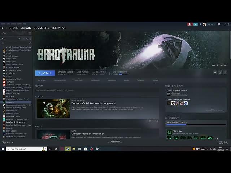Click the single-player icon on the banner
The width and height of the screenshot is (231, 173).
217,65
